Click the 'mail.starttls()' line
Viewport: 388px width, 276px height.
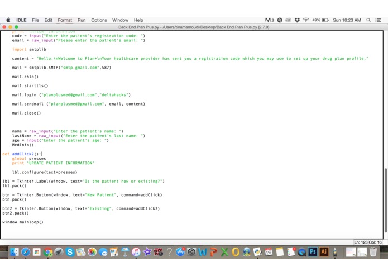(x=30, y=86)
